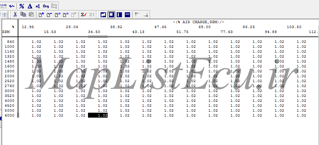Select axis value 43.13
Viewport: 319px width, 145px height.
pyautogui.click(x=138, y=32)
